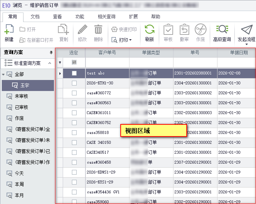Tick the checkbox for row test abc

(x=74, y=73)
